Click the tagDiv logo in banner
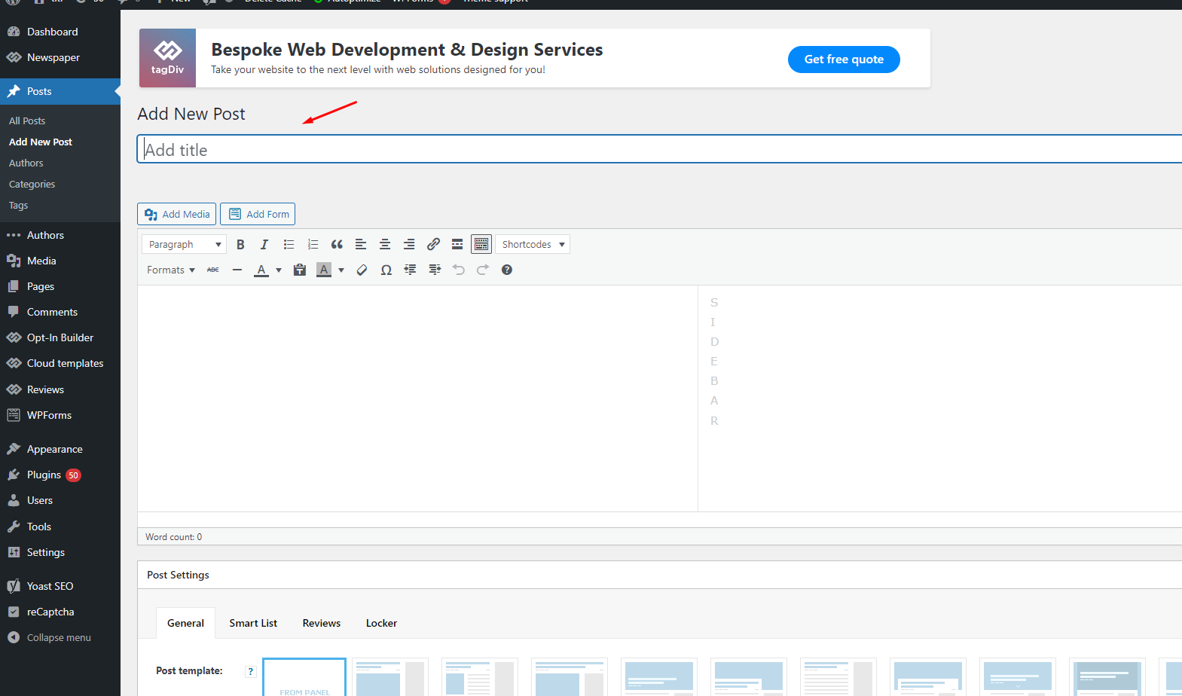Image resolution: width=1182 pixels, height=696 pixels. 167,58
